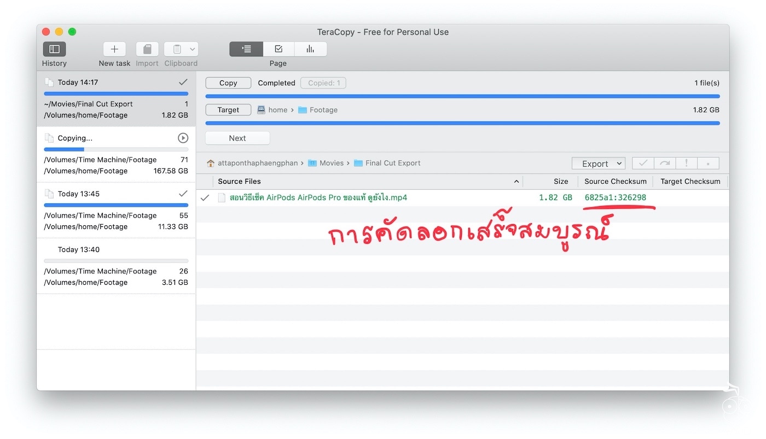The height and width of the screenshot is (439, 766).
Task: Select the file list Page view
Action: [246, 49]
